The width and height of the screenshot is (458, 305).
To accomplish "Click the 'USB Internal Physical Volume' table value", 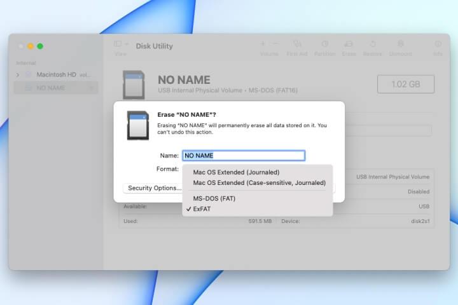I will click(392, 177).
